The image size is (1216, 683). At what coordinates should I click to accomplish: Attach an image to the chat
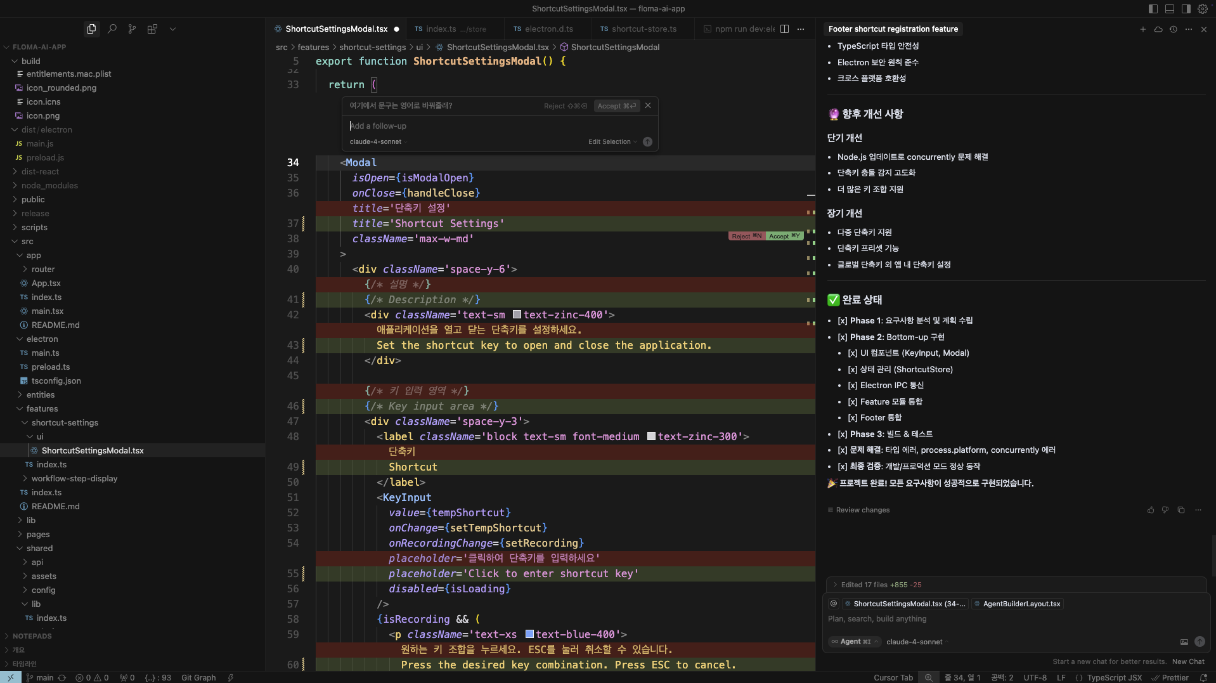pyautogui.click(x=1184, y=642)
